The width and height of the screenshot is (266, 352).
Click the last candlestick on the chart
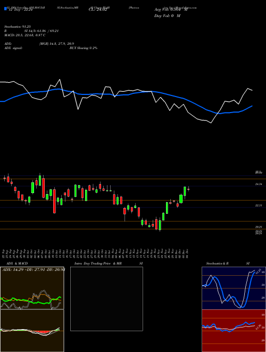click(x=188, y=189)
